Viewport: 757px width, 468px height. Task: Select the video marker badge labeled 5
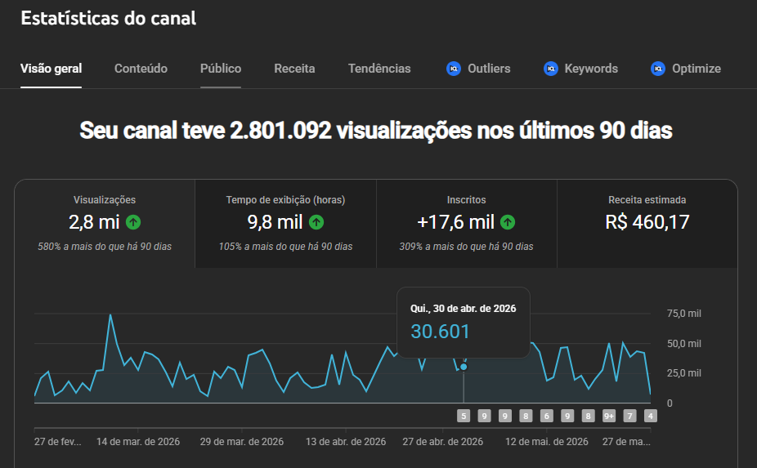pos(464,416)
